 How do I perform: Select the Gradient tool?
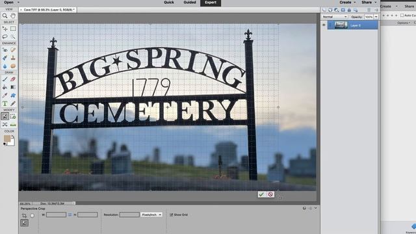[x=13, y=87]
